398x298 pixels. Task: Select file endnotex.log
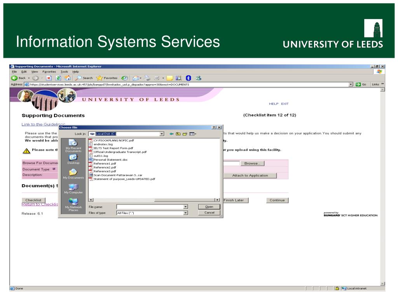click(101, 144)
